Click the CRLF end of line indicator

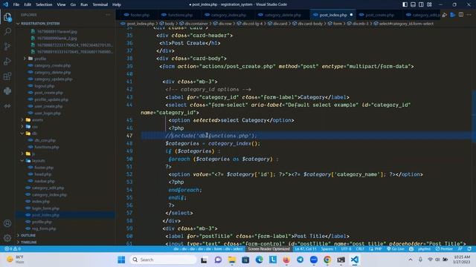(360, 249)
